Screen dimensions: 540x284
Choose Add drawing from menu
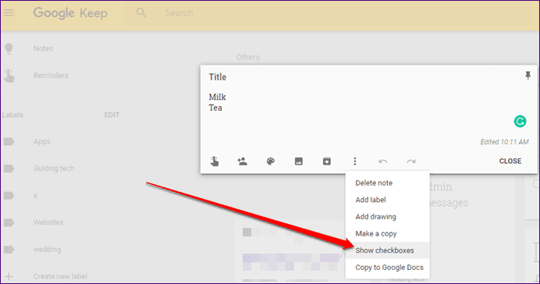point(387,217)
